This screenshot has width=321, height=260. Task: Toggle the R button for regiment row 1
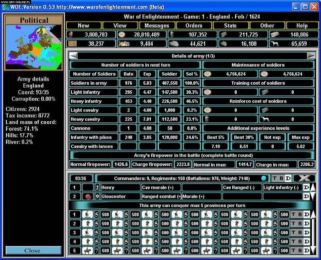[x=300, y=214]
